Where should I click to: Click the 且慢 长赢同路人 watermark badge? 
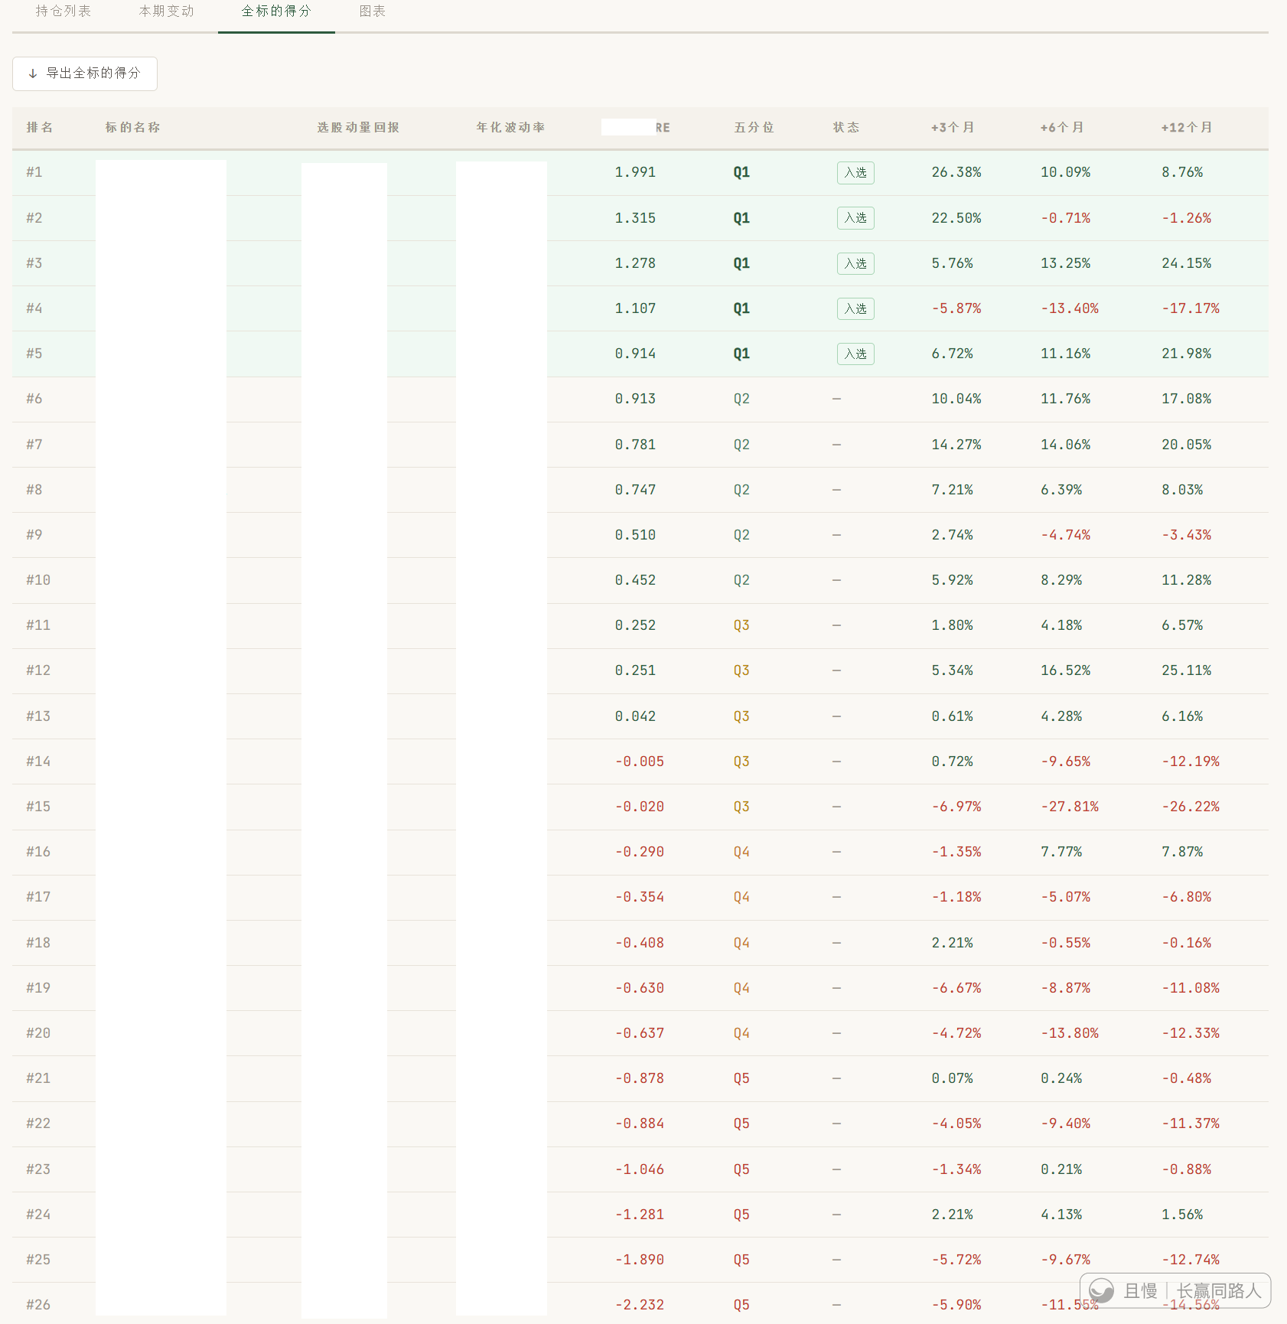[x=1175, y=1291]
